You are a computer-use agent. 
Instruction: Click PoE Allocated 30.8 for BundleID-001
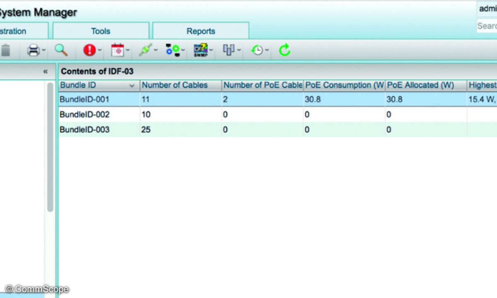coord(394,99)
